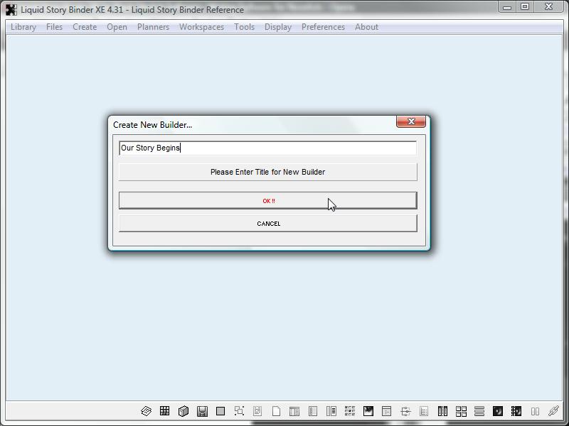Open the Preferences menu
Viewport: 569px width, 426px height.
click(323, 27)
